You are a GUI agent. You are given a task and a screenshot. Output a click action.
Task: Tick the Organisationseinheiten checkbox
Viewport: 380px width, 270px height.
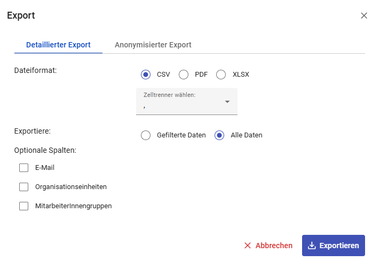coord(23,187)
